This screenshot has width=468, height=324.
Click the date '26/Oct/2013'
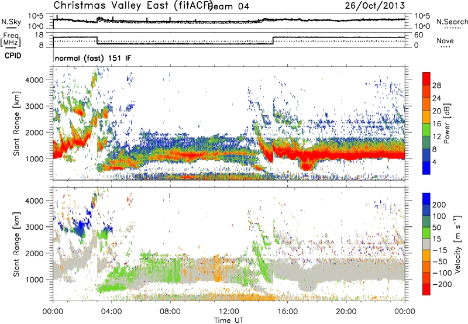(x=375, y=6)
